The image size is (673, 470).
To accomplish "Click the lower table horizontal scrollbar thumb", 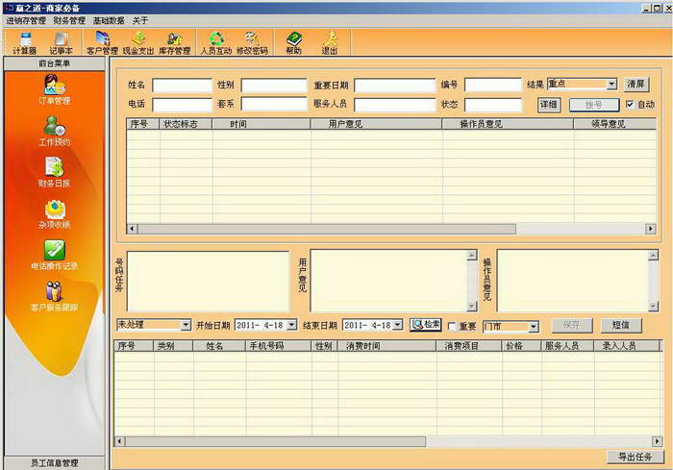I will 275,441.
